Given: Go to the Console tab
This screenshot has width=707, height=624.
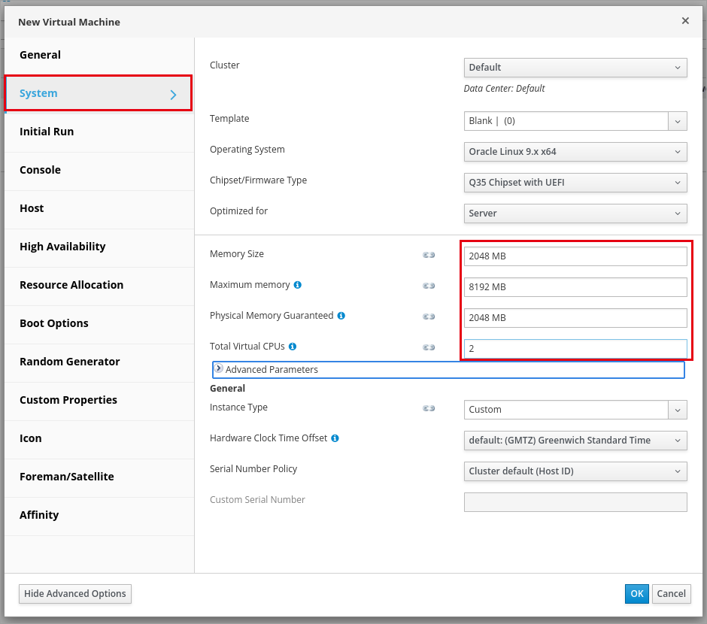Looking at the screenshot, I should (99, 170).
